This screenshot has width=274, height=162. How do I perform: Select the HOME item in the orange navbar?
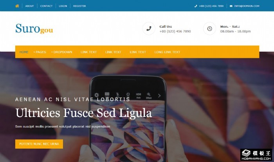point(24,52)
